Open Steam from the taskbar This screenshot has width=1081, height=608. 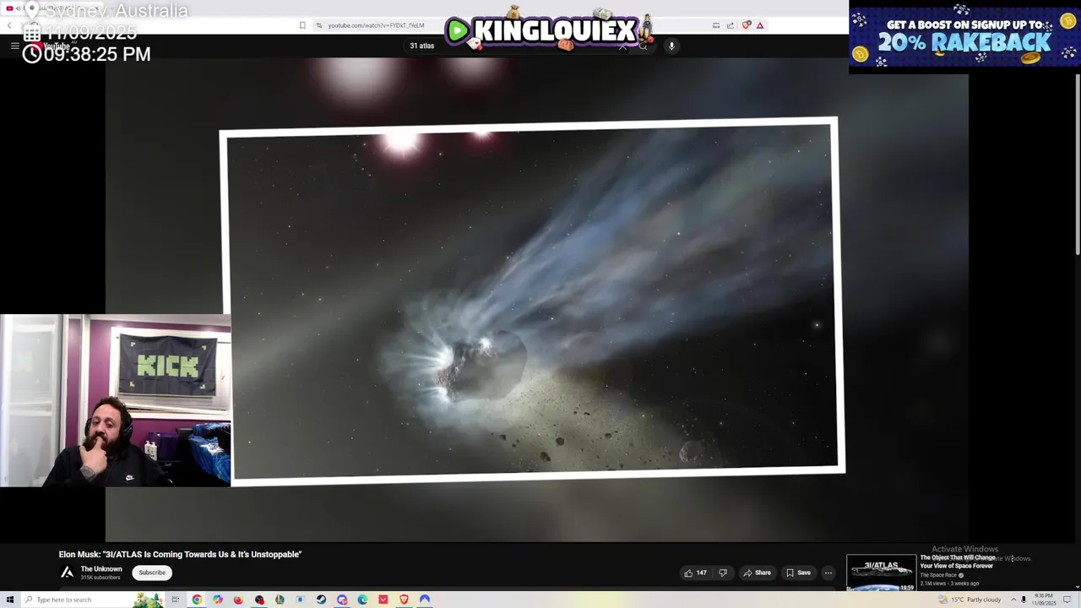click(x=321, y=600)
